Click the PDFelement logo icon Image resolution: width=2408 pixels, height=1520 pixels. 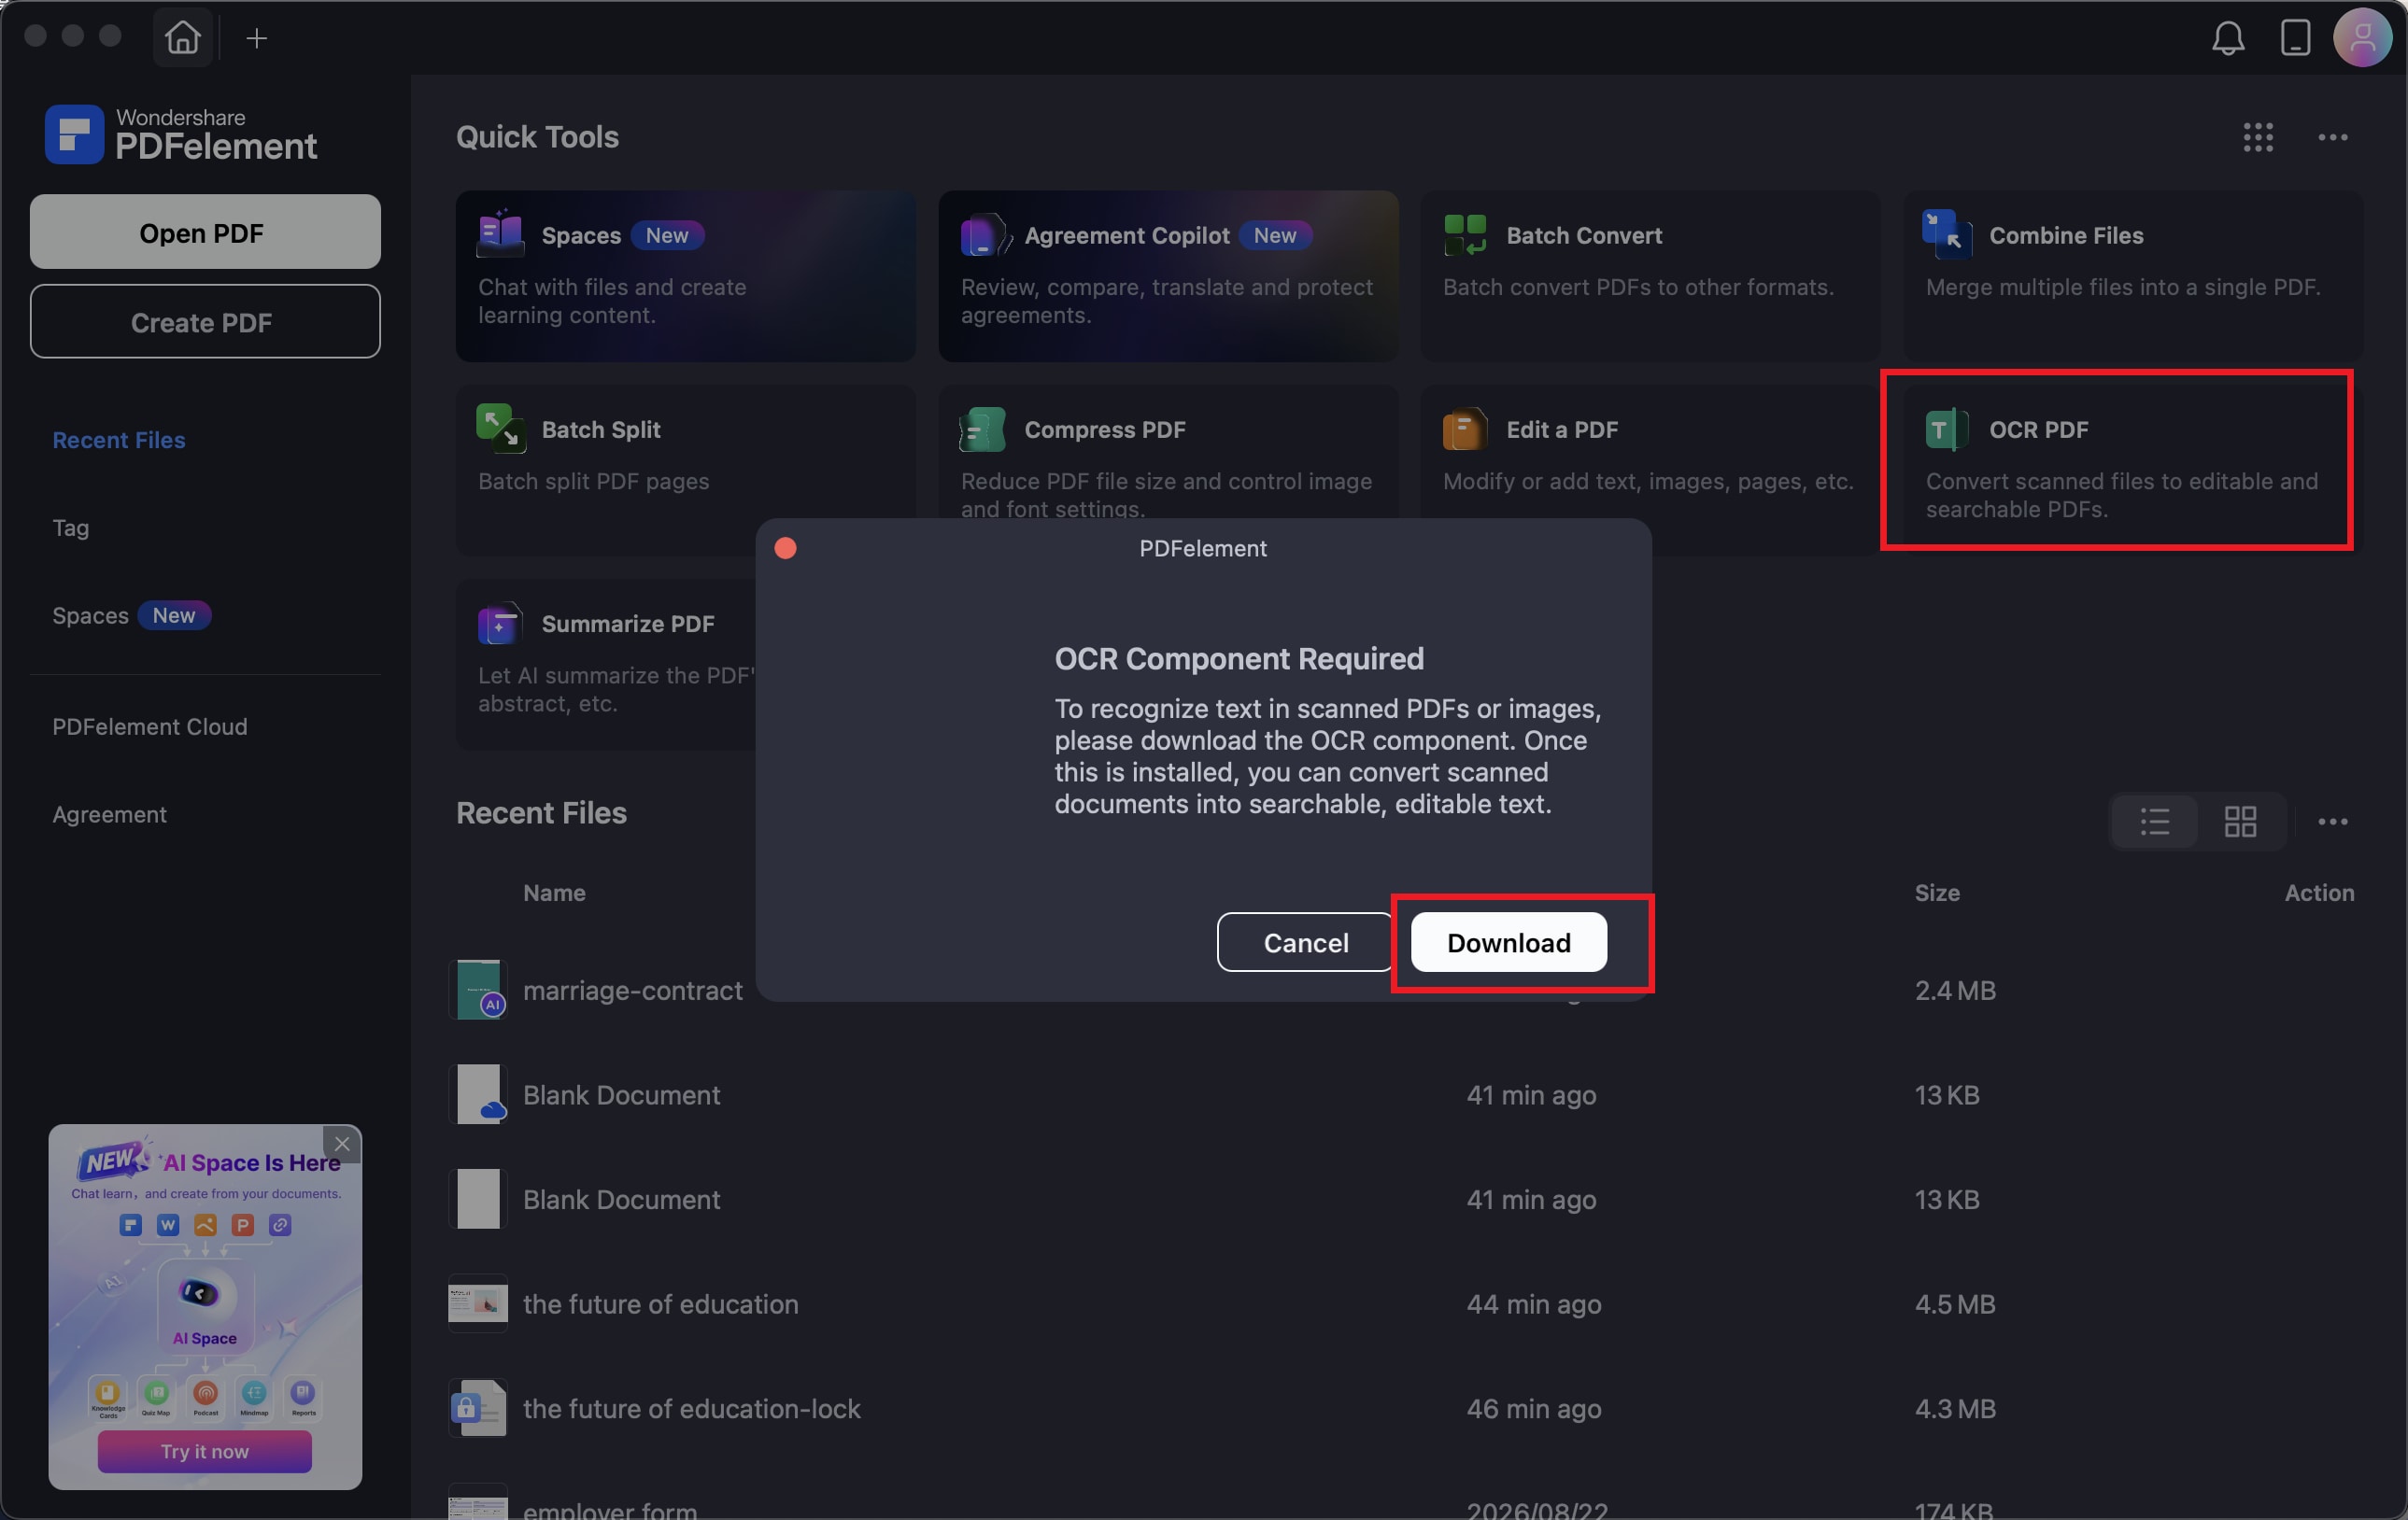(74, 134)
